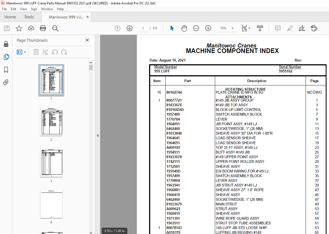Activate the Hand pan tool
This screenshot has width=329, height=234.
(184, 28)
